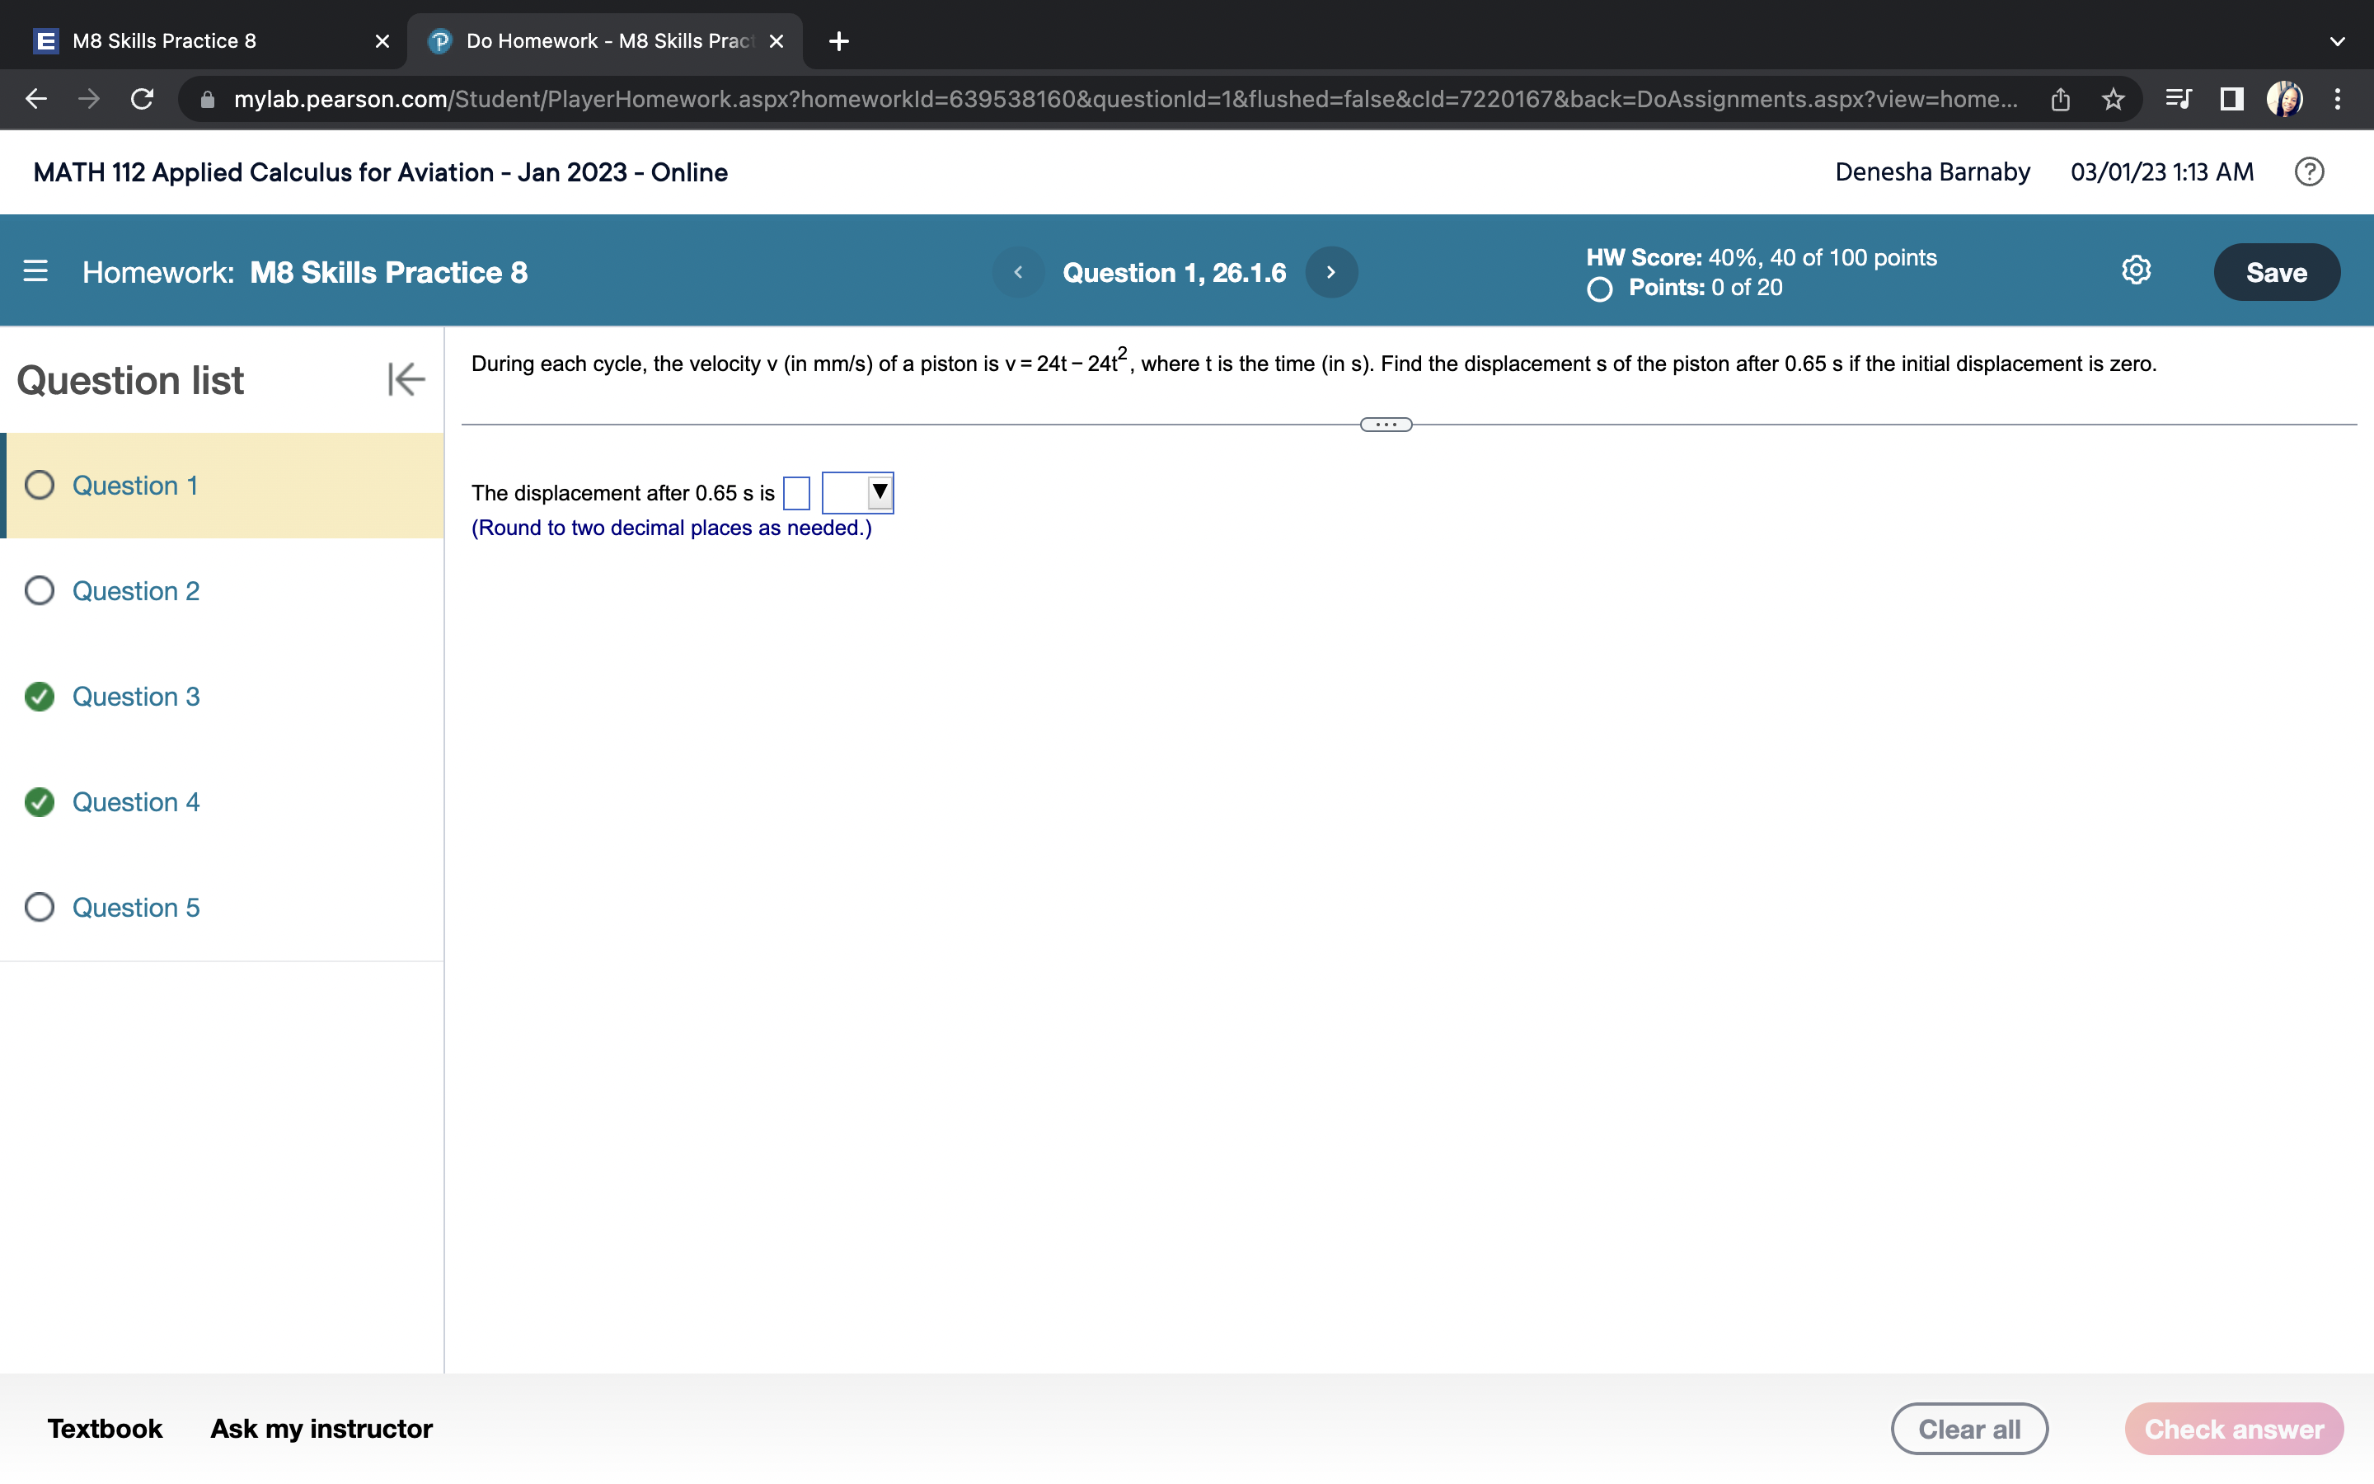Viewport: 2374px width, 1484px height.
Task: Click the displacement answer input box
Action: point(796,493)
